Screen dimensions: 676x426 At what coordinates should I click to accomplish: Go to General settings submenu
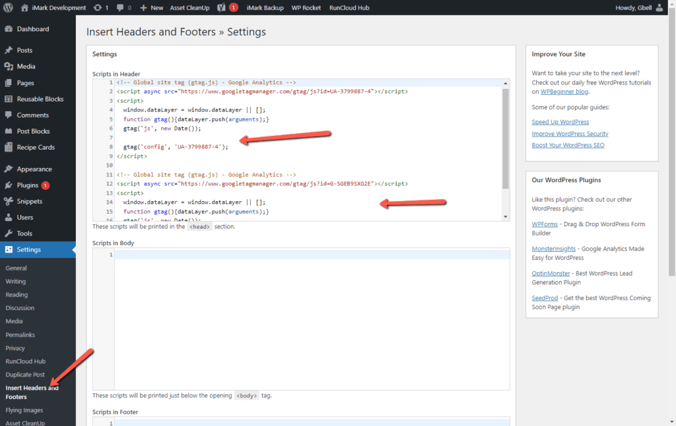(x=16, y=268)
